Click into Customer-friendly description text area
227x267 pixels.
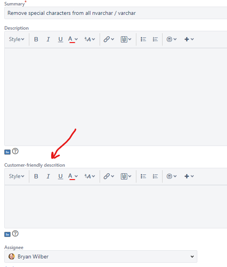(116, 206)
